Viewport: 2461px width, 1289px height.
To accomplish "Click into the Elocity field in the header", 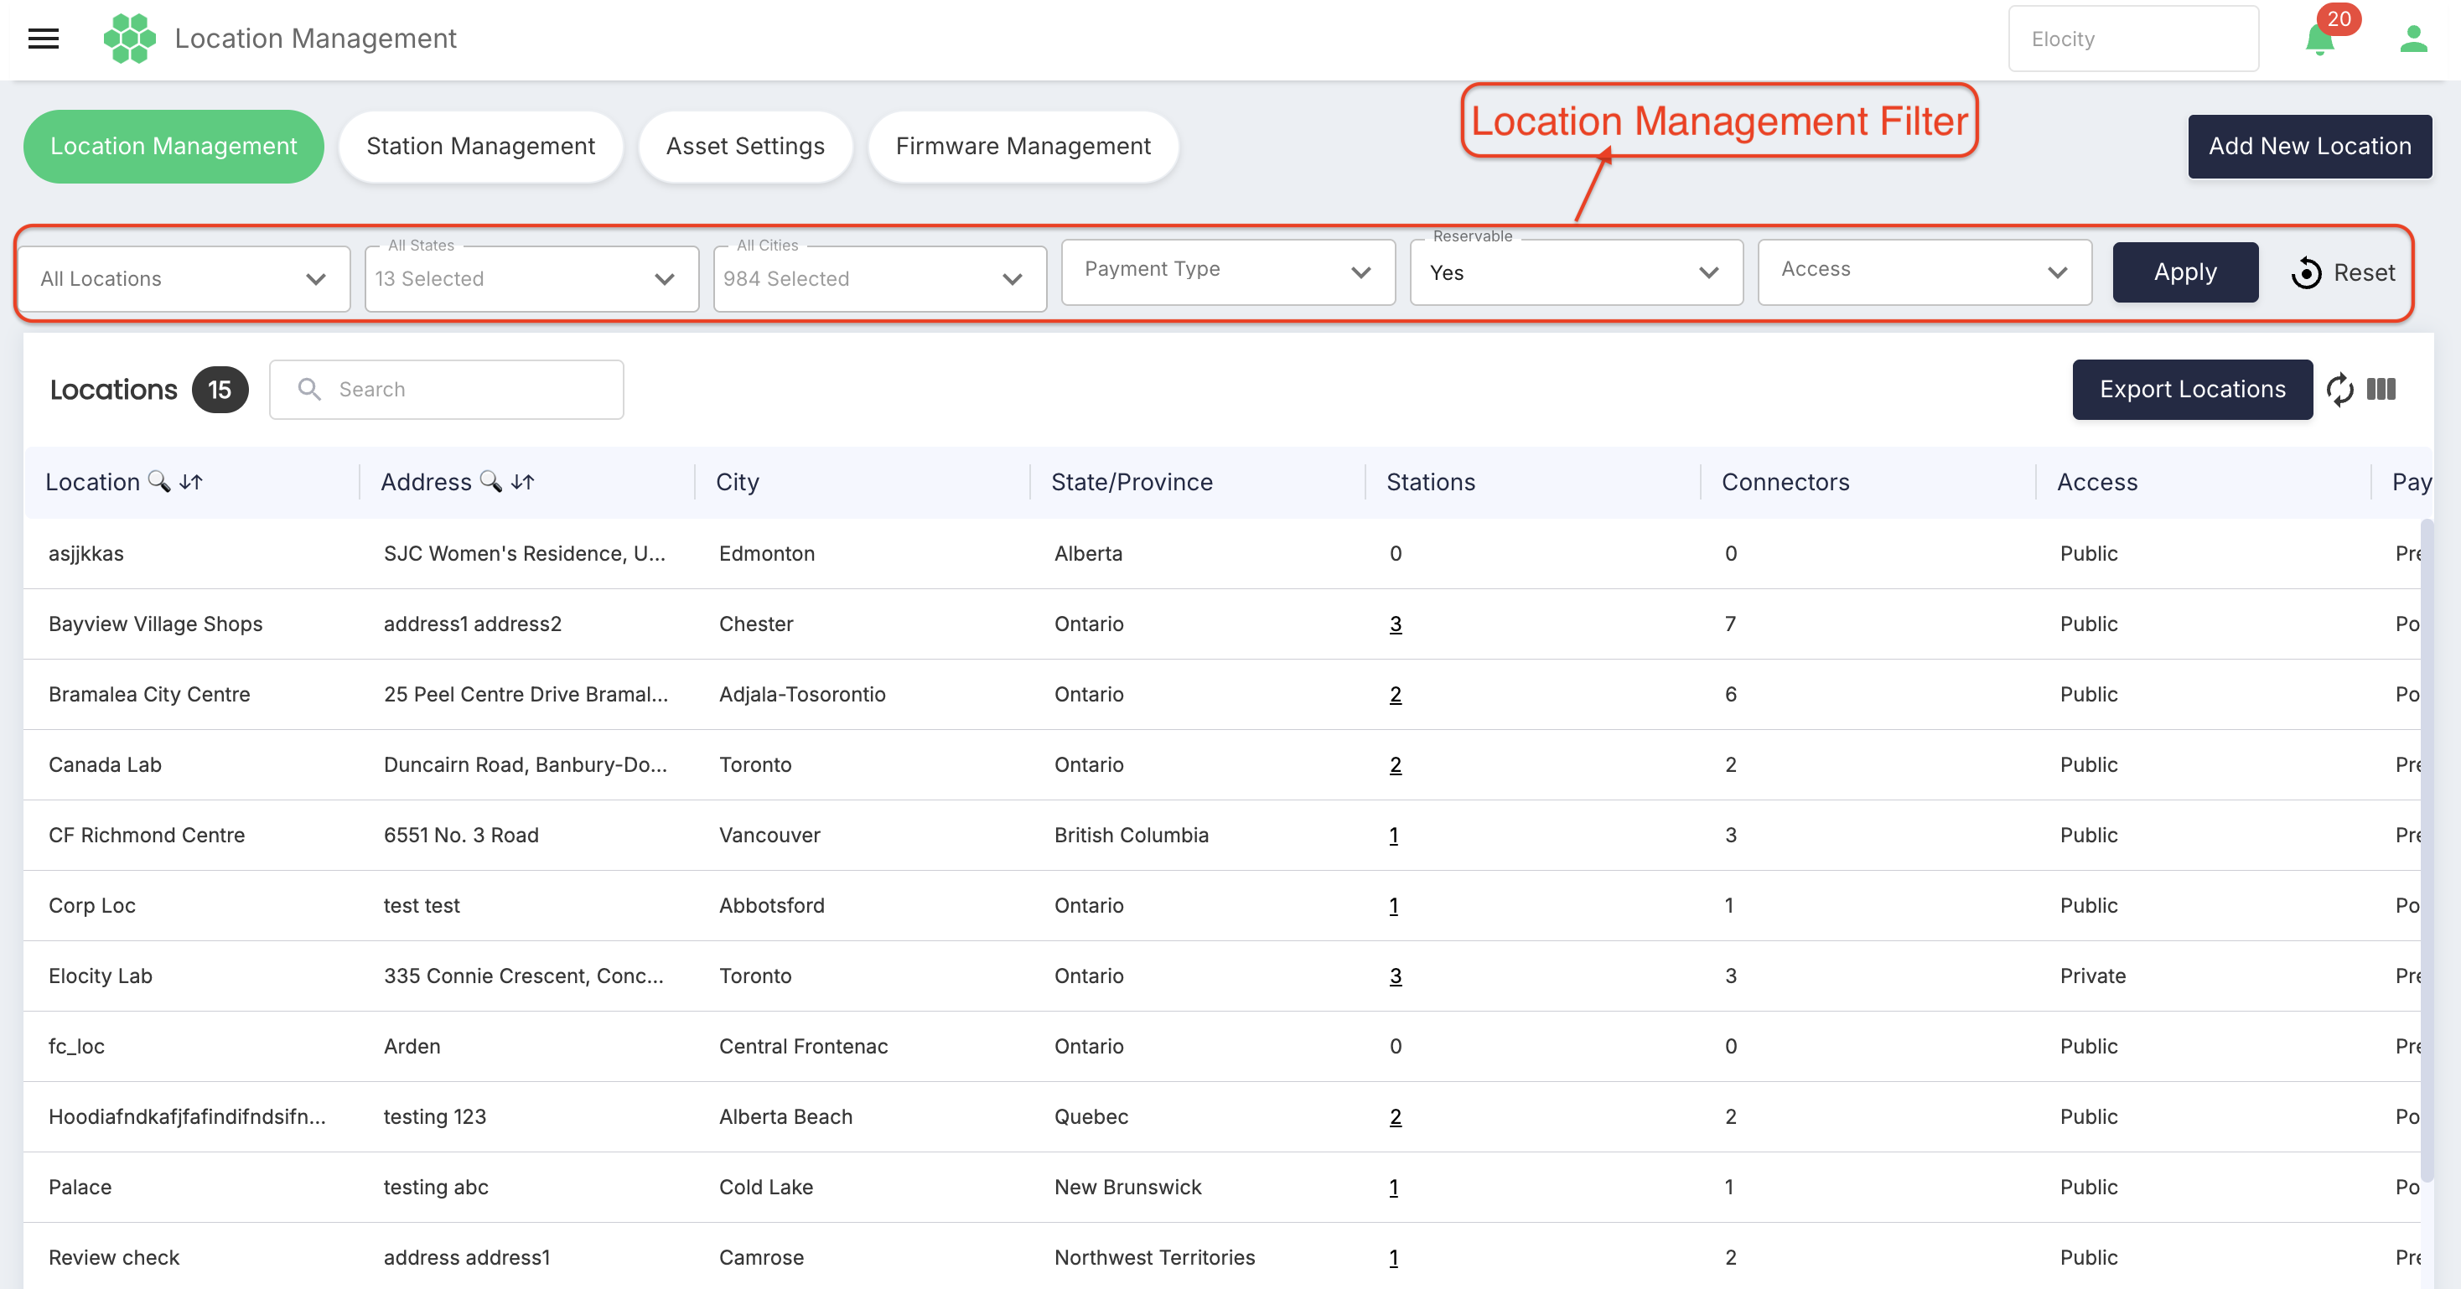I will (x=2133, y=39).
